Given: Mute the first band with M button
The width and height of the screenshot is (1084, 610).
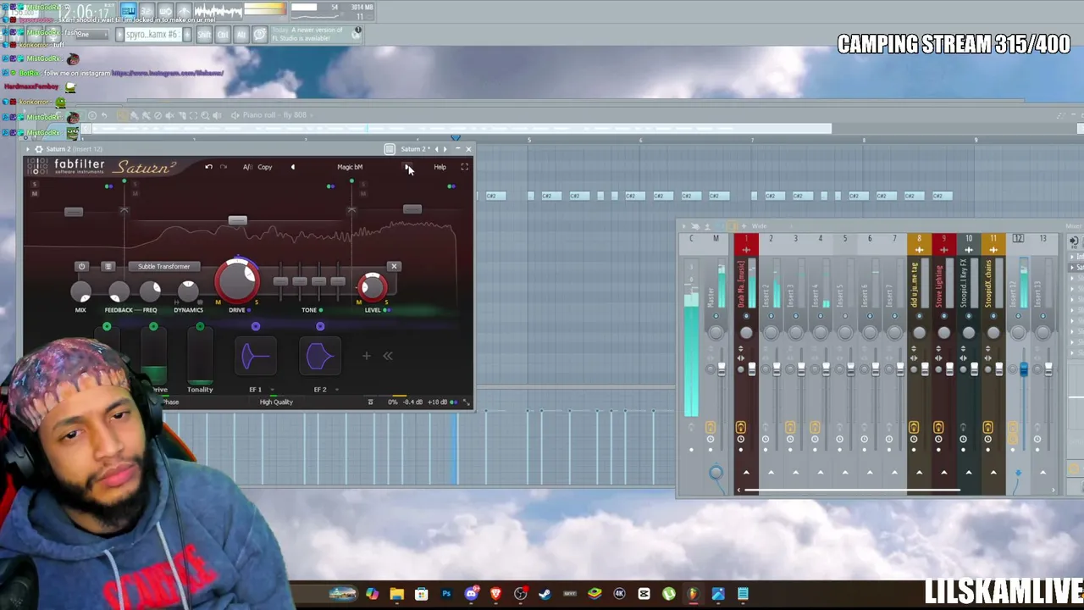Looking at the screenshot, I should (x=35, y=194).
